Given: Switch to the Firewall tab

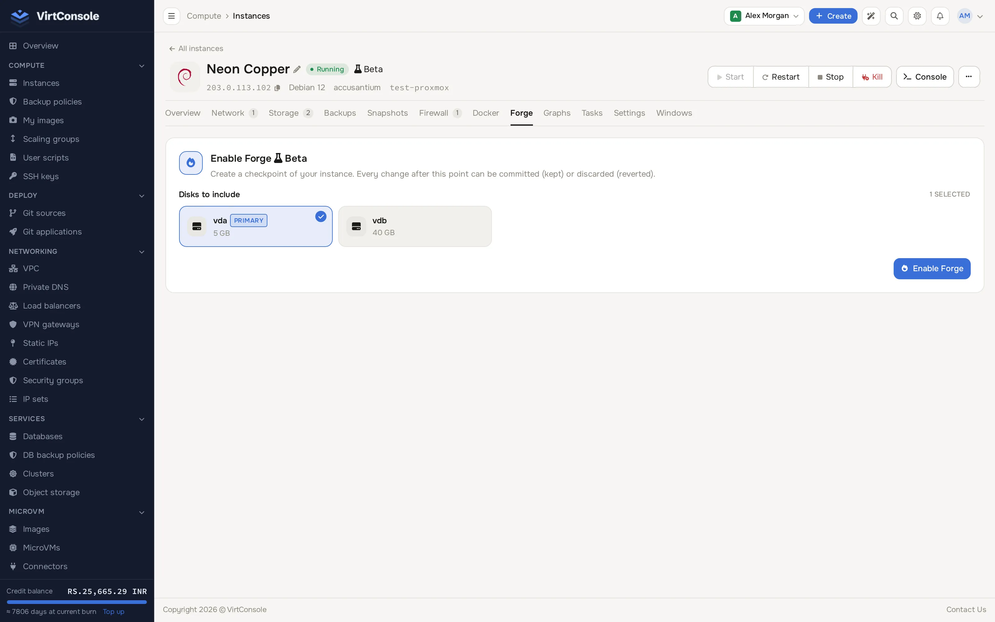Looking at the screenshot, I should [440, 113].
